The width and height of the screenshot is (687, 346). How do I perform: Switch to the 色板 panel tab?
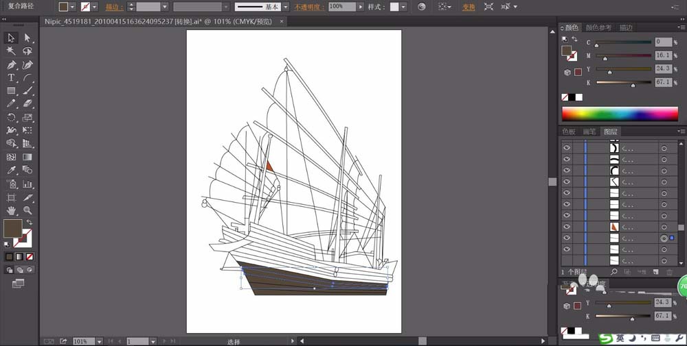point(569,132)
